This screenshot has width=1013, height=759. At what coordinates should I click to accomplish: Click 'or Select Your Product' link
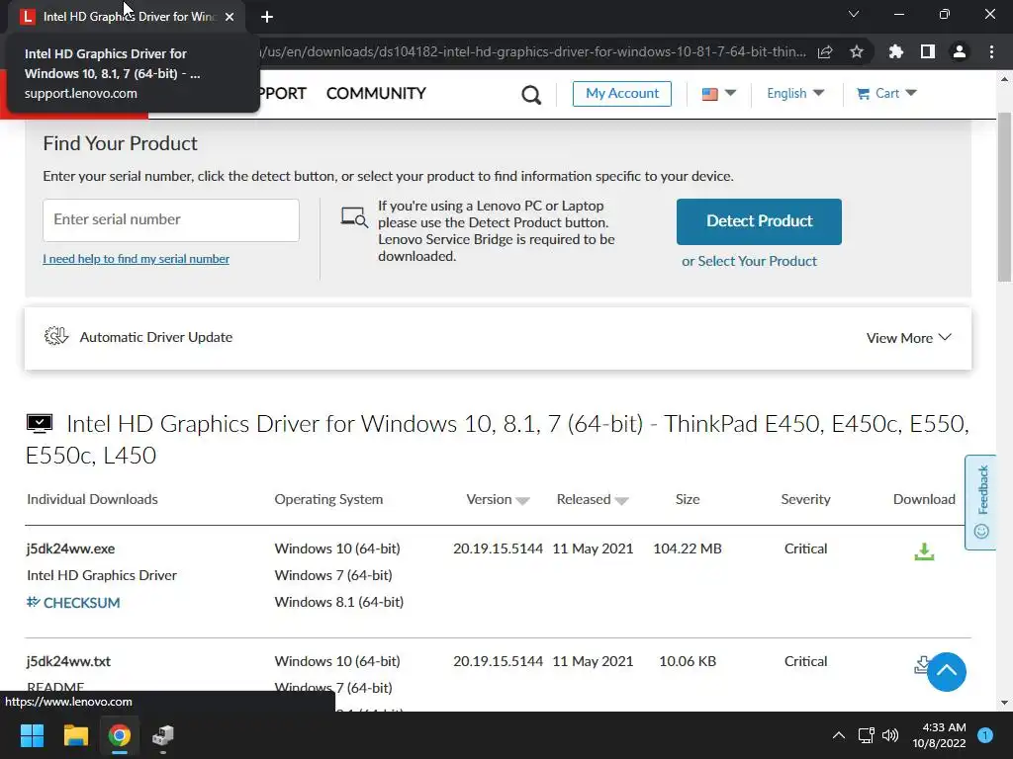(750, 261)
